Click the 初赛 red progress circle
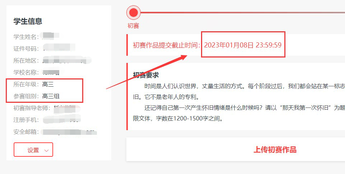The height and width of the screenshot is (174, 345). pyautogui.click(x=133, y=13)
